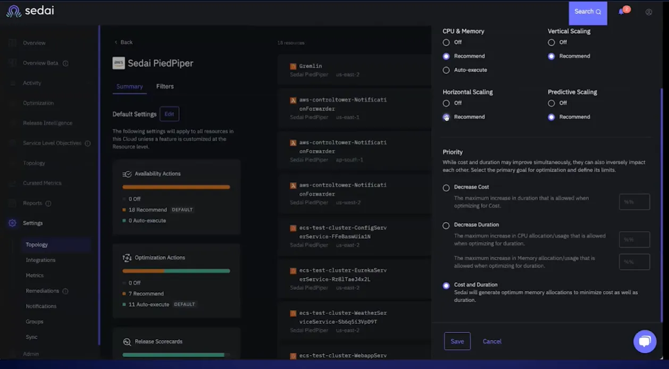Select Recommend under Vertical Scaling
The width and height of the screenshot is (669, 369).
(x=551, y=56)
